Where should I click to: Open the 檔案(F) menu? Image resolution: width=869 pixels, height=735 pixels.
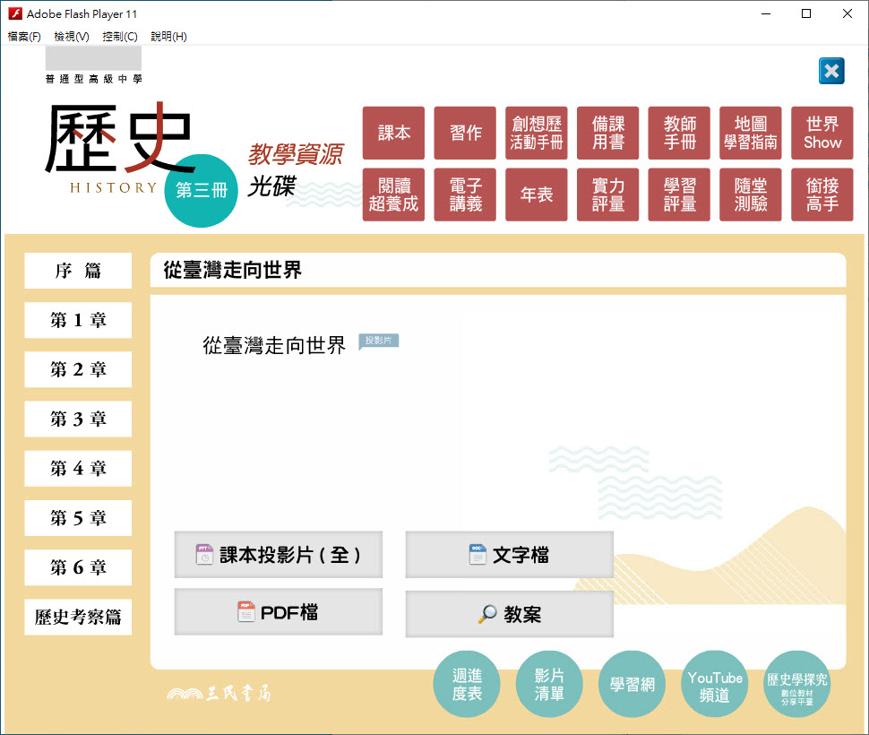(24, 37)
